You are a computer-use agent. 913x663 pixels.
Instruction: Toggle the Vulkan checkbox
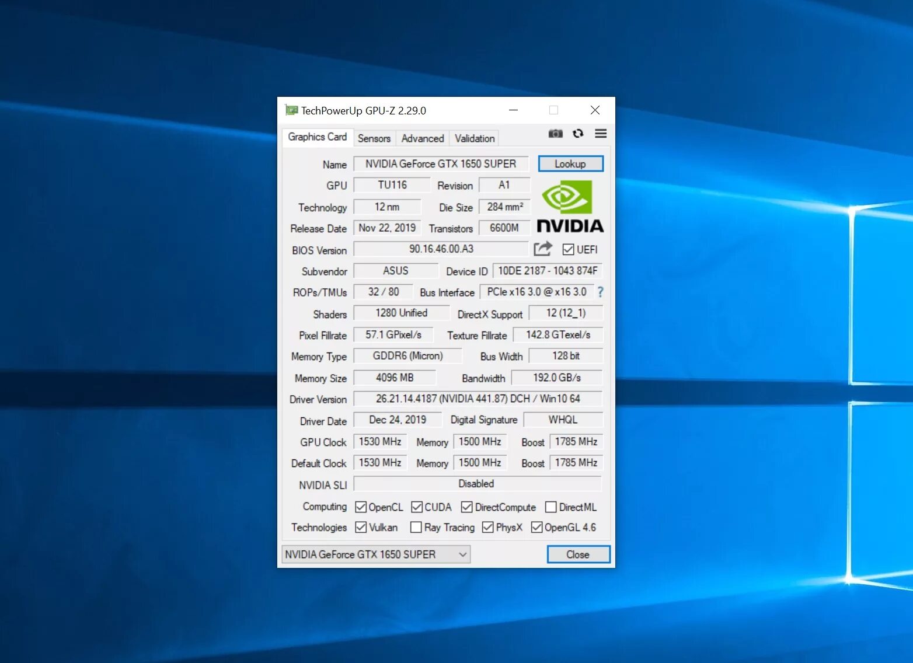361,528
